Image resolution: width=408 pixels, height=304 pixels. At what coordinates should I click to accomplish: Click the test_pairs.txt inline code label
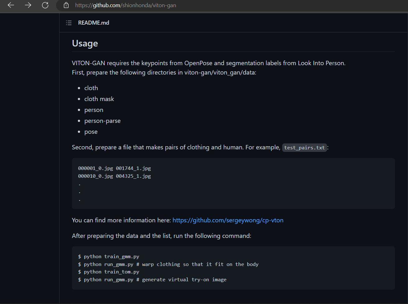(x=304, y=147)
